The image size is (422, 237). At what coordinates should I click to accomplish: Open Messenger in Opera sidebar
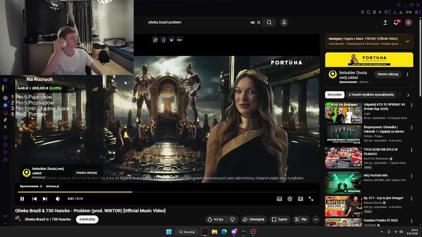point(5,105)
